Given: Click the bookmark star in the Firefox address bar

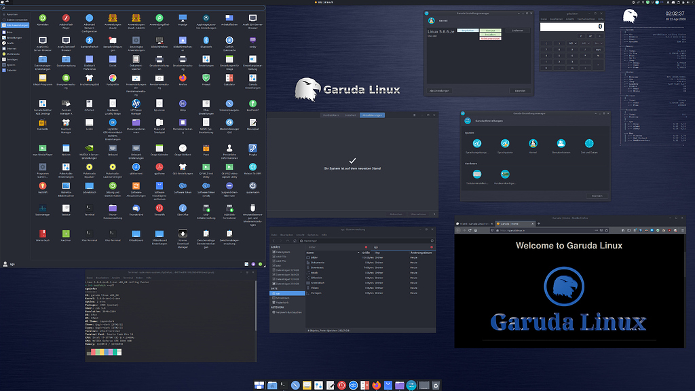Looking at the screenshot, I should tap(605, 230).
